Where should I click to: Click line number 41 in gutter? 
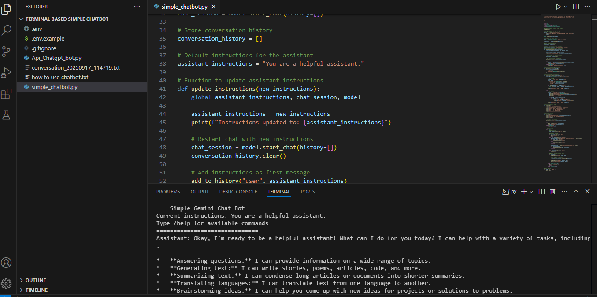162,89
